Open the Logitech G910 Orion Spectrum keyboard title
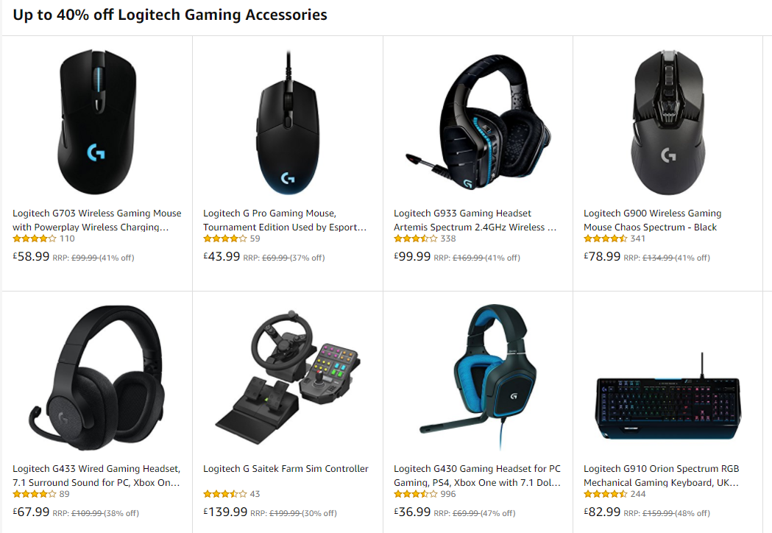The image size is (772, 533). click(x=662, y=476)
